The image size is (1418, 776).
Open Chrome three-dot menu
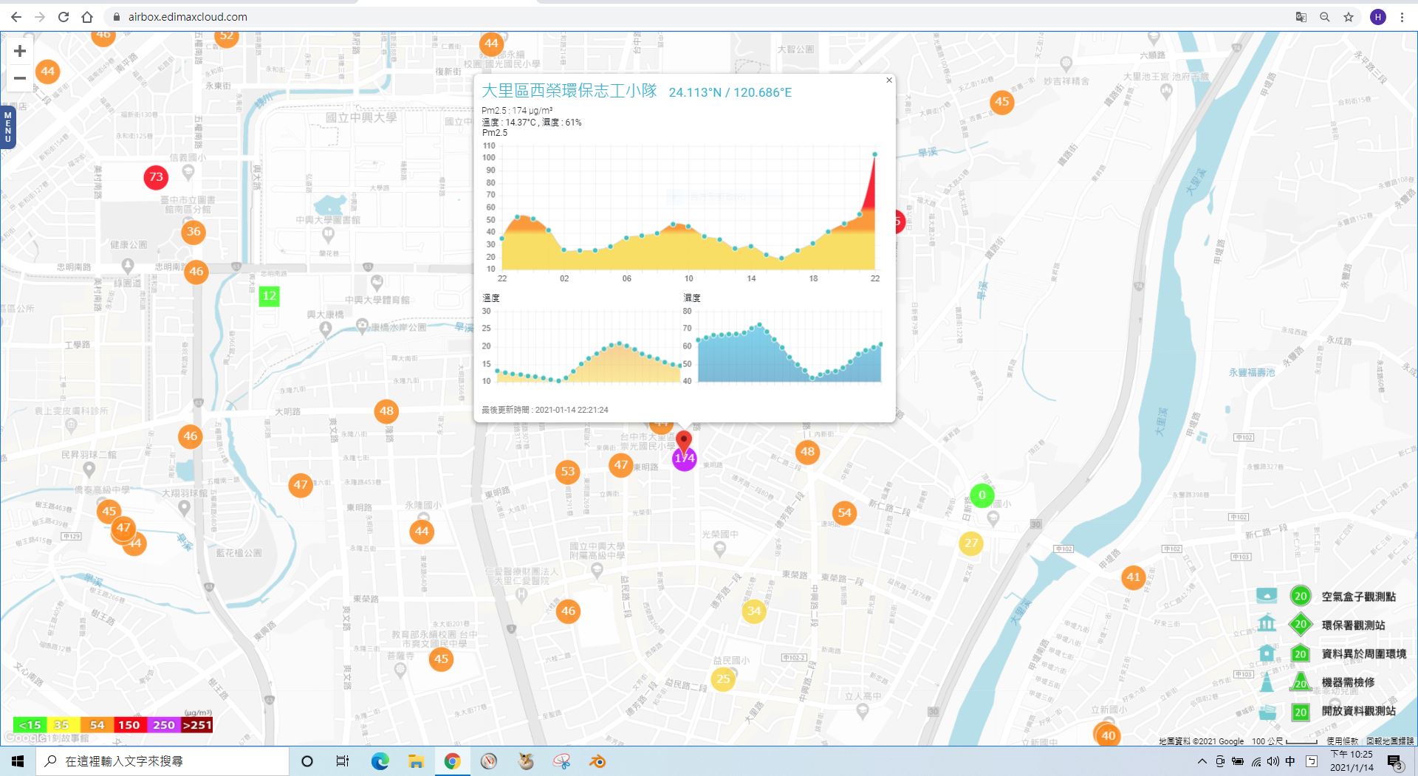point(1402,17)
